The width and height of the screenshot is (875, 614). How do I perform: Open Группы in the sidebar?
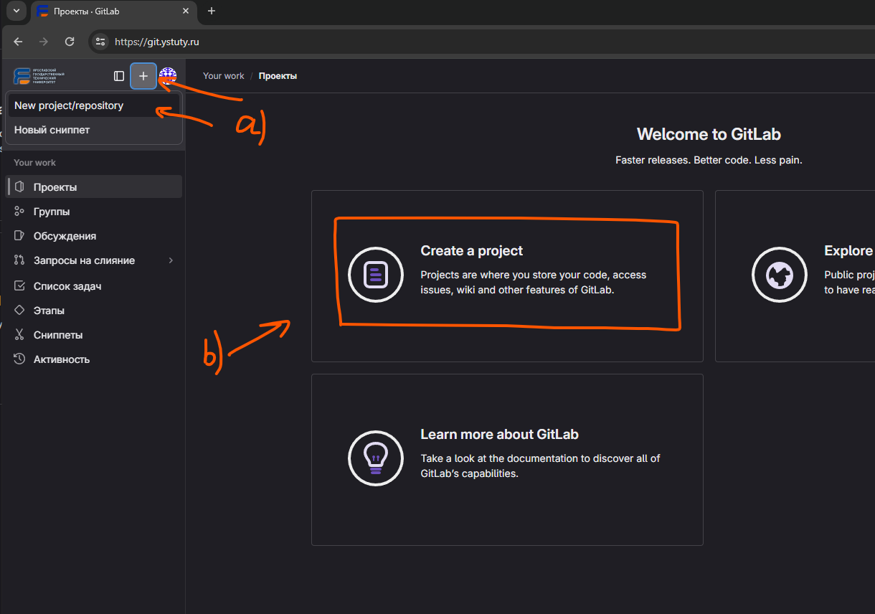[x=94, y=212]
